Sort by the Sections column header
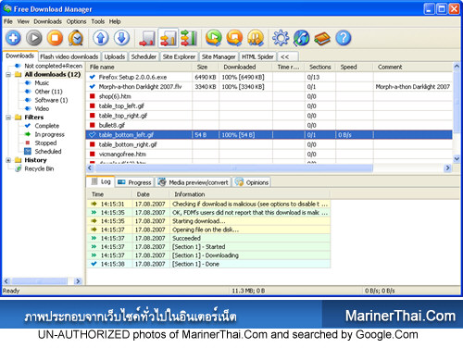 point(320,67)
